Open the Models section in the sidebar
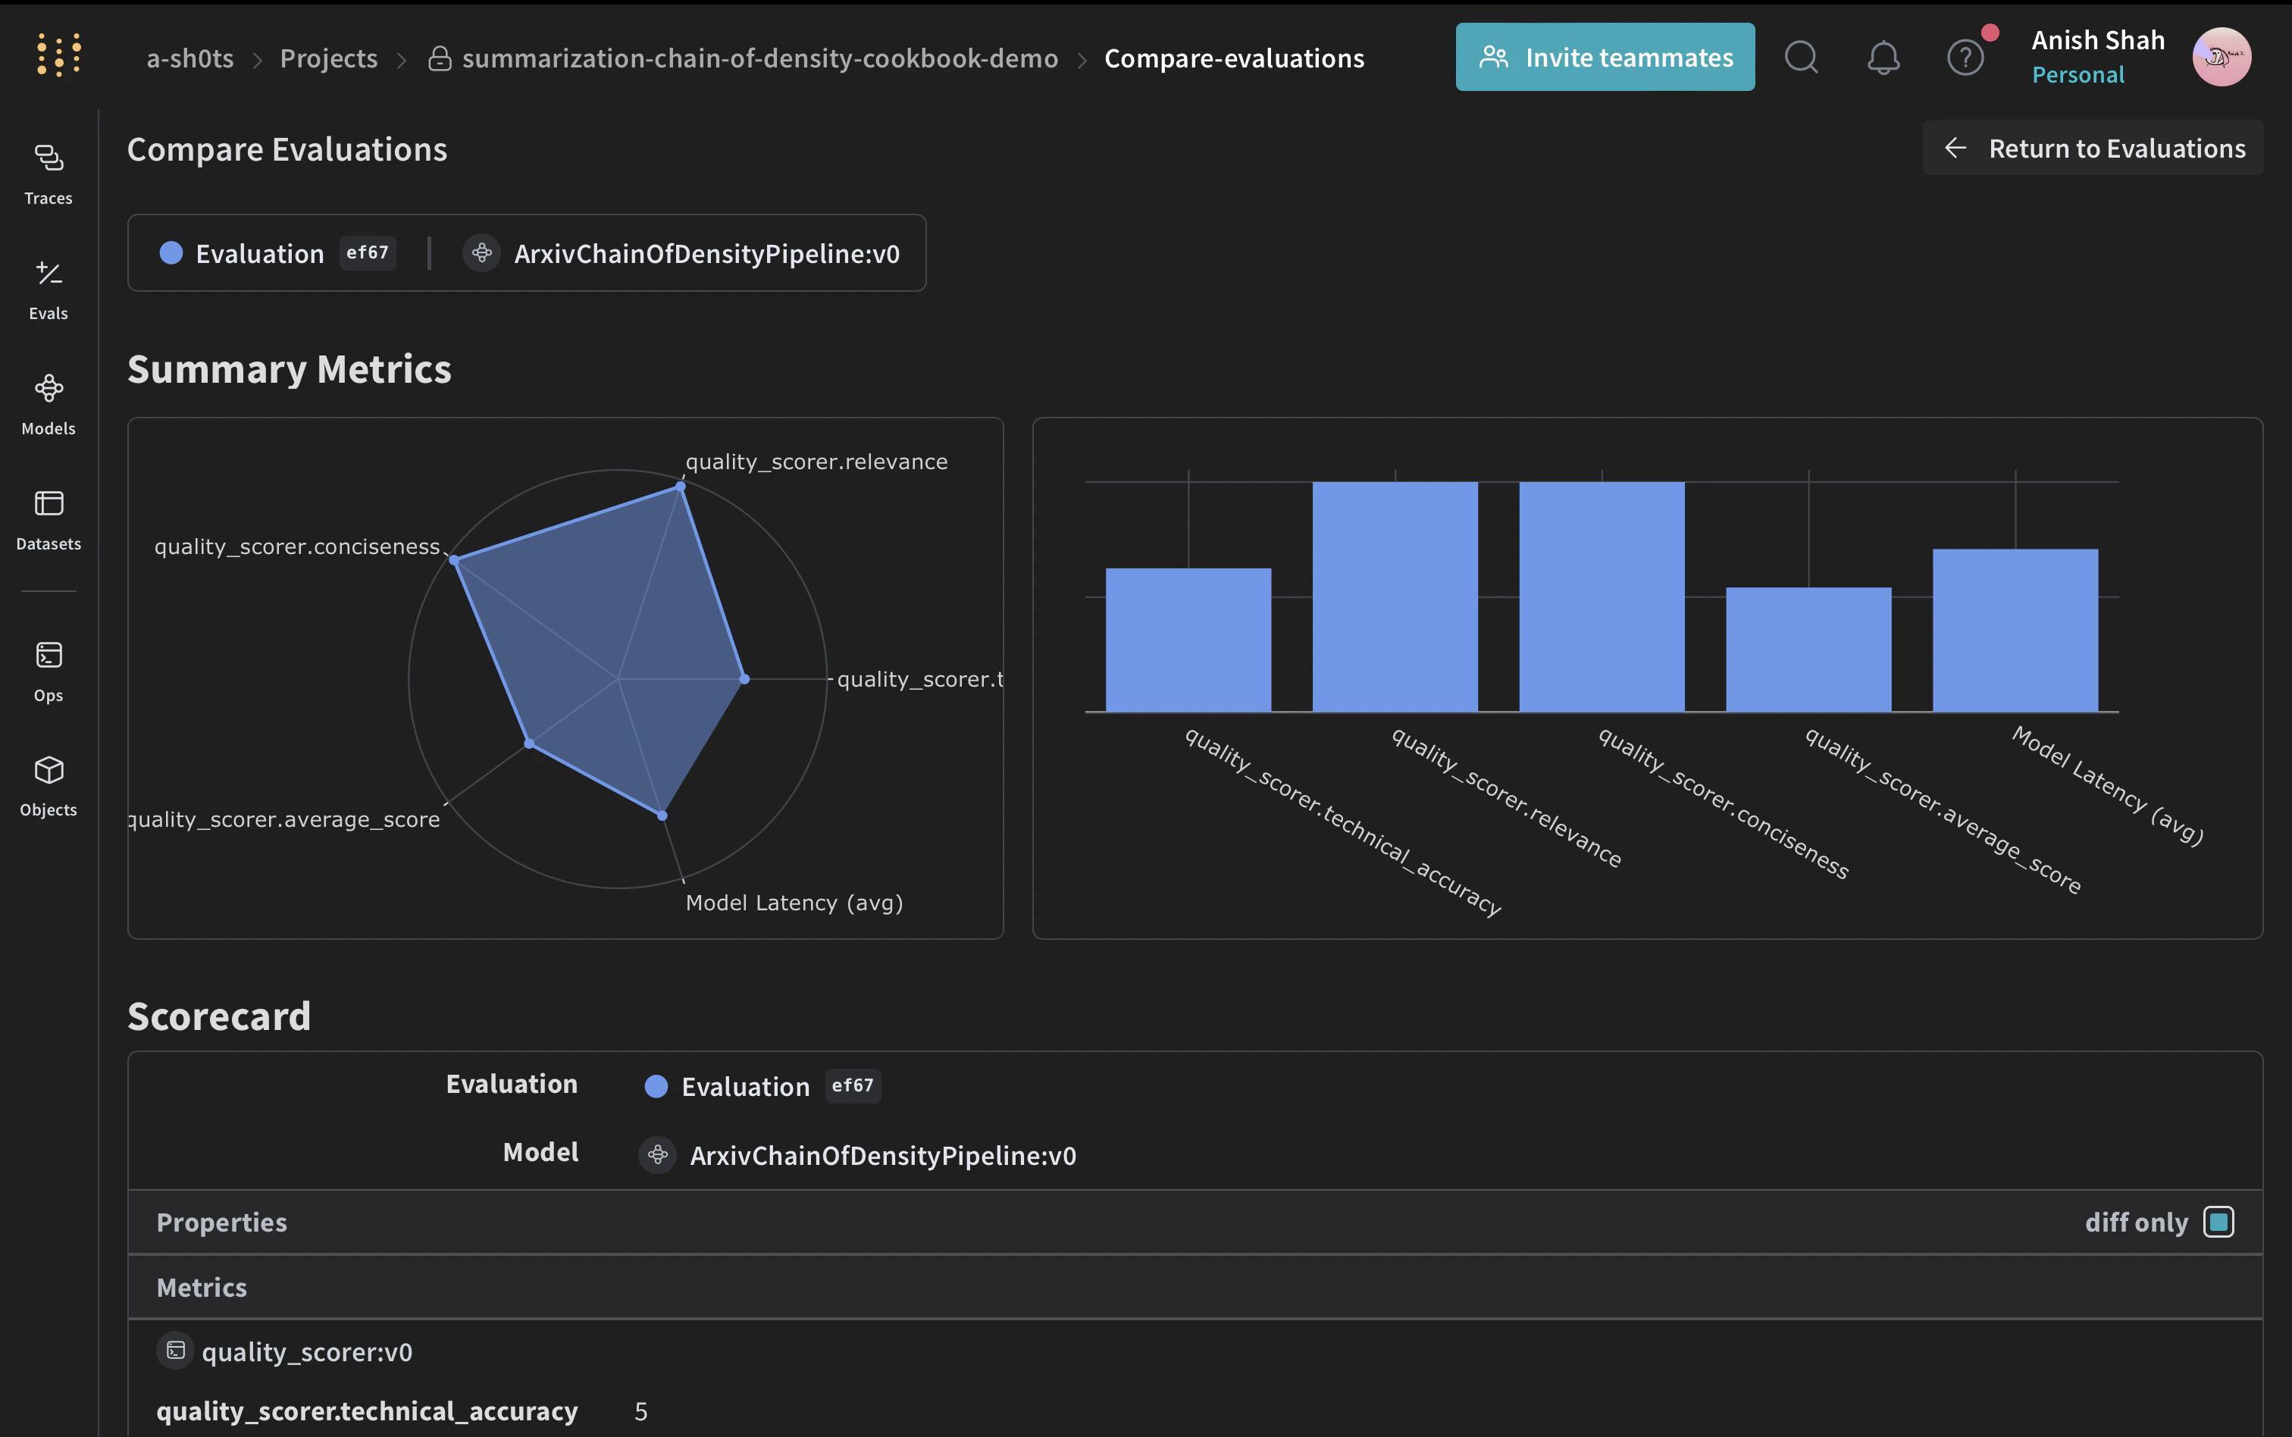This screenshot has width=2292, height=1437. click(48, 404)
